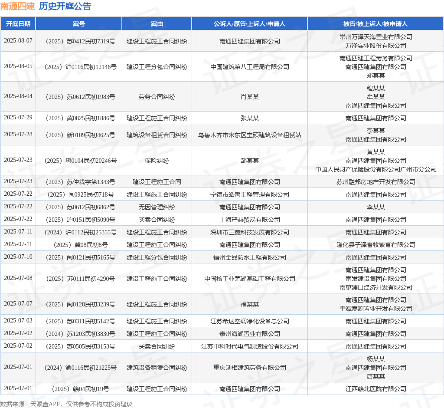Click case number 苏0612民初1983号
The width and height of the screenshot is (444, 408).
91,97
